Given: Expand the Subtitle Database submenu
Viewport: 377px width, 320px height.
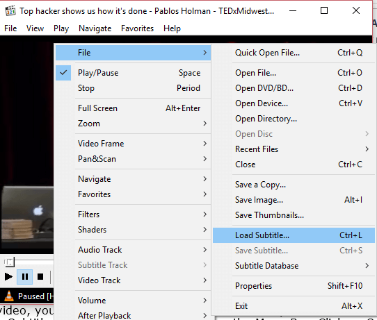Looking at the screenshot, I should coord(294,266).
